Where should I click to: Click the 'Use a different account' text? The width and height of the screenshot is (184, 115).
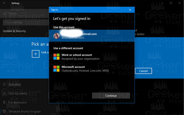tap(68, 48)
